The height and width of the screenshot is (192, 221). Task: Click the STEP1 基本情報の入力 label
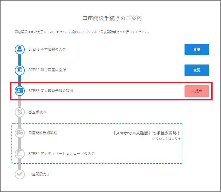(x=47, y=49)
